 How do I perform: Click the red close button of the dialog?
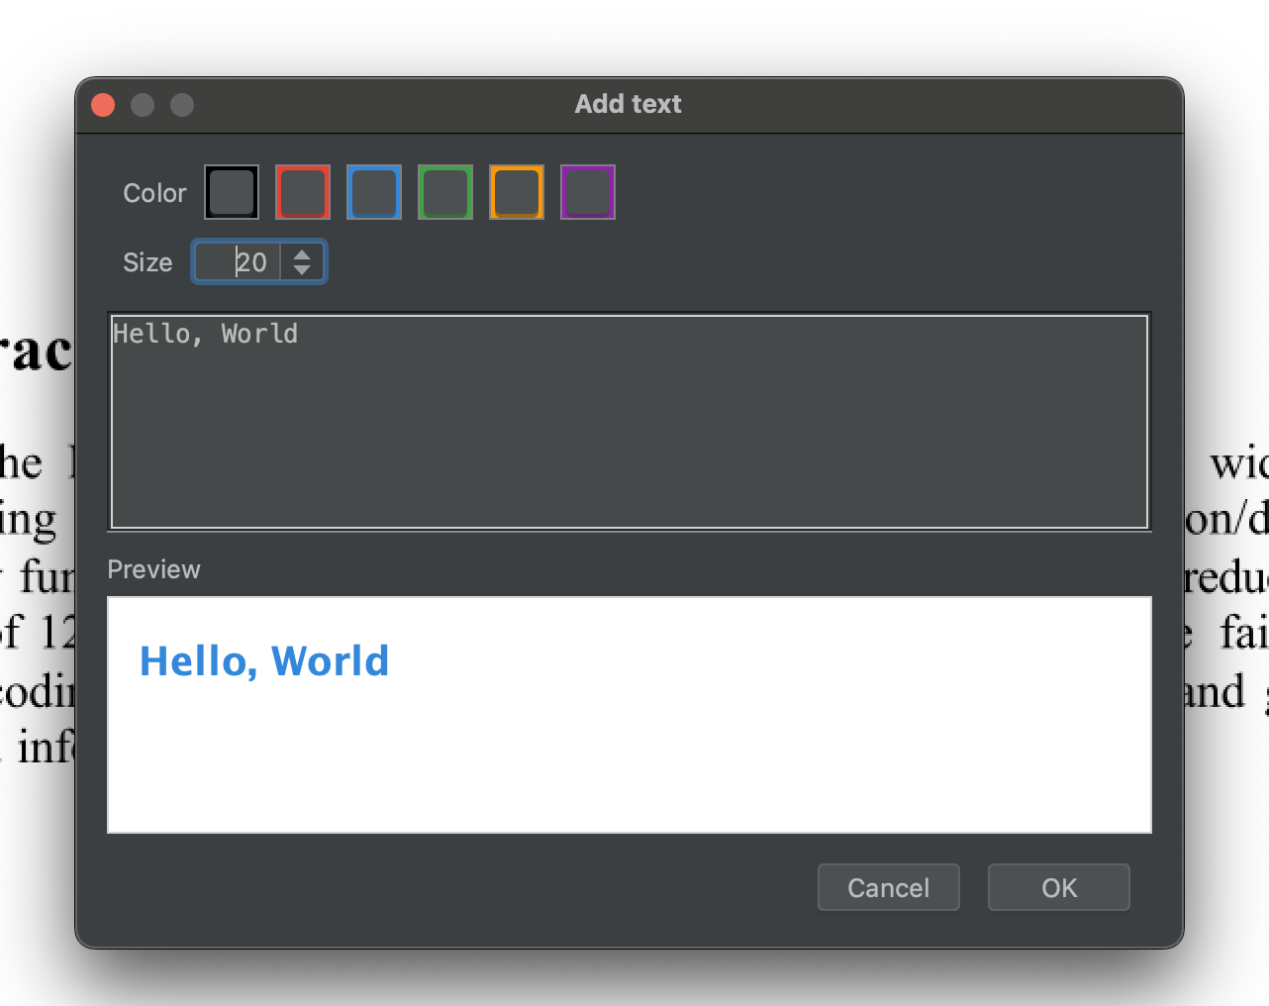[x=102, y=104]
